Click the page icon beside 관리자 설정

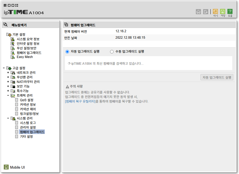(17, 127)
